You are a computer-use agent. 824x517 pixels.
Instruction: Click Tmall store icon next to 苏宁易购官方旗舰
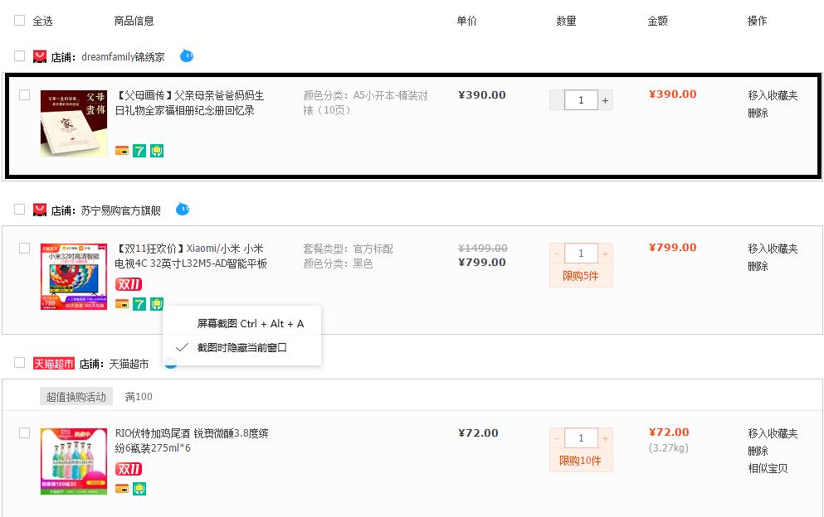click(39, 210)
